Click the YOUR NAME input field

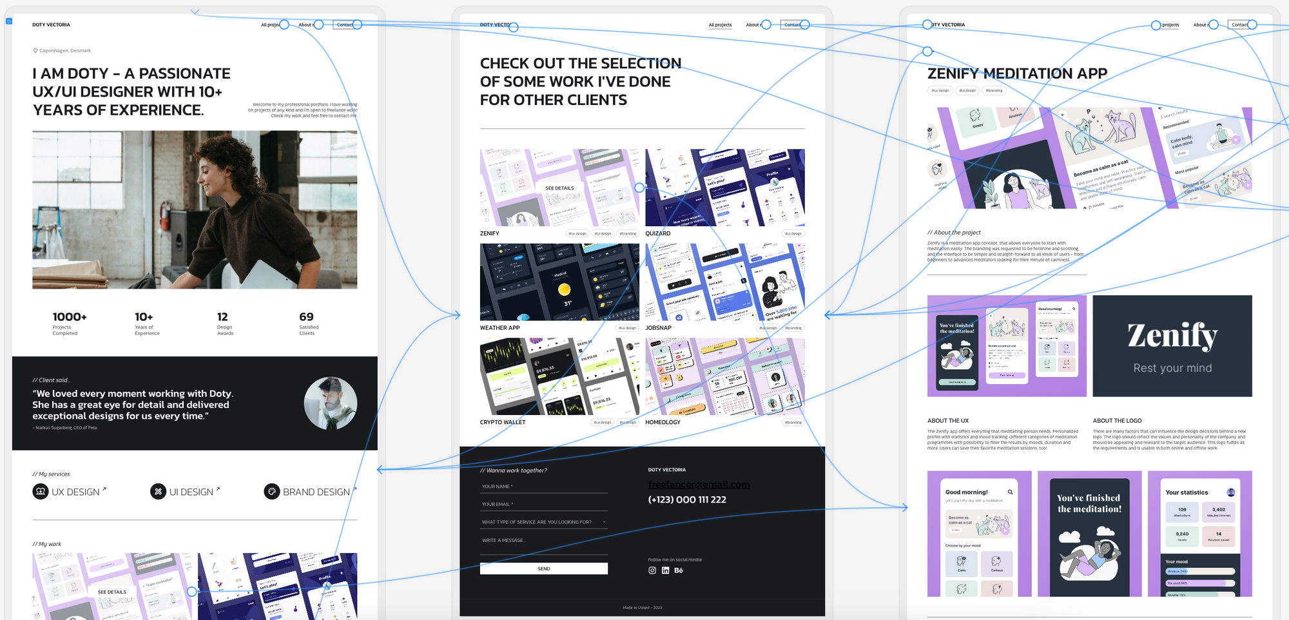click(543, 487)
